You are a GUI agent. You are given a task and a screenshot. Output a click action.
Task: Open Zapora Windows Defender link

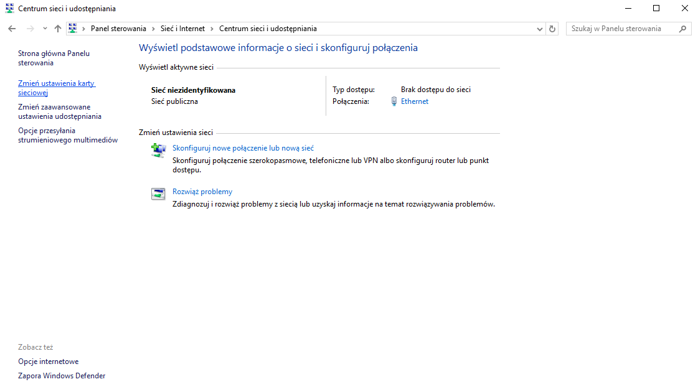point(62,376)
